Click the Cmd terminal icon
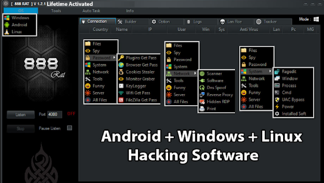This screenshot has height=183, width=324. point(277,93)
